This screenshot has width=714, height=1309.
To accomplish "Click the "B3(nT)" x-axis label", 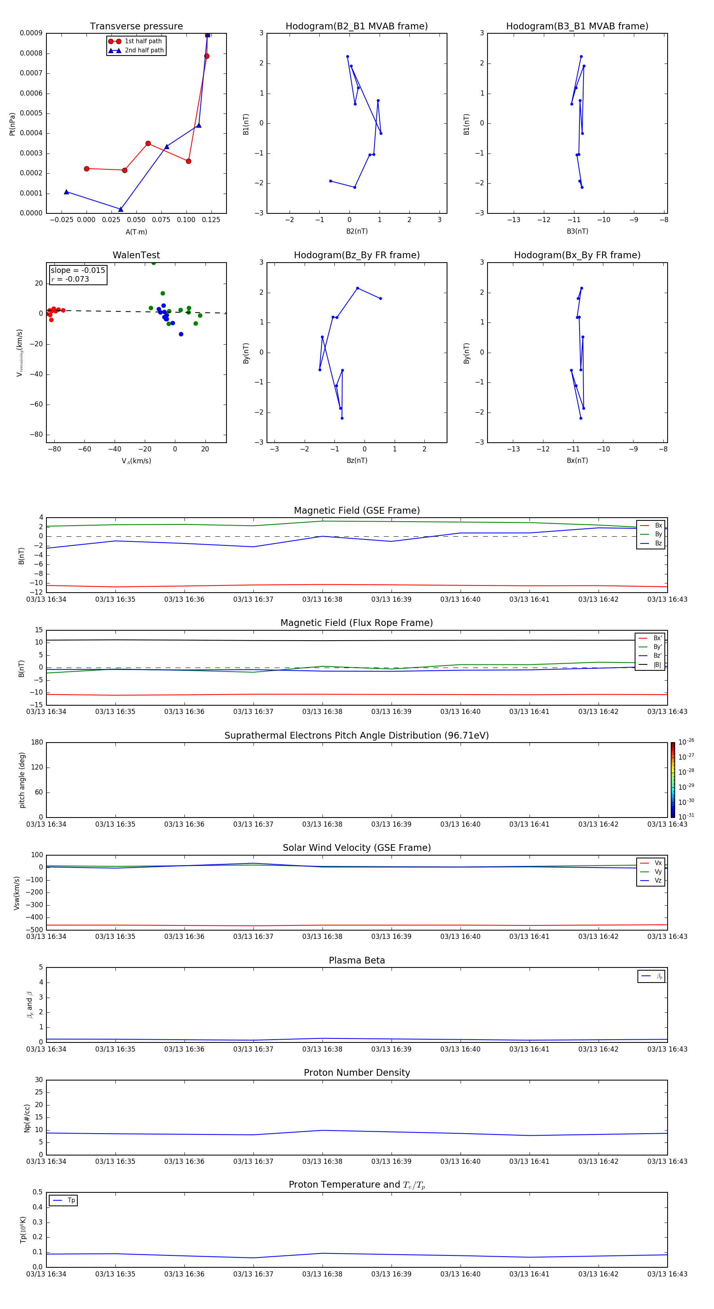I will [577, 231].
